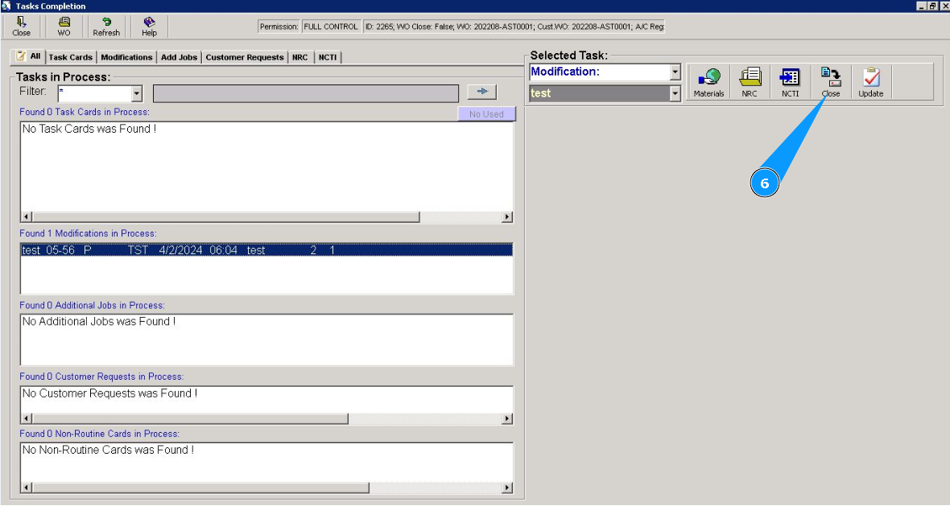Viewport: 950px width, 506px height.
Task: Click the WO ID info status field
Action: (x=514, y=27)
